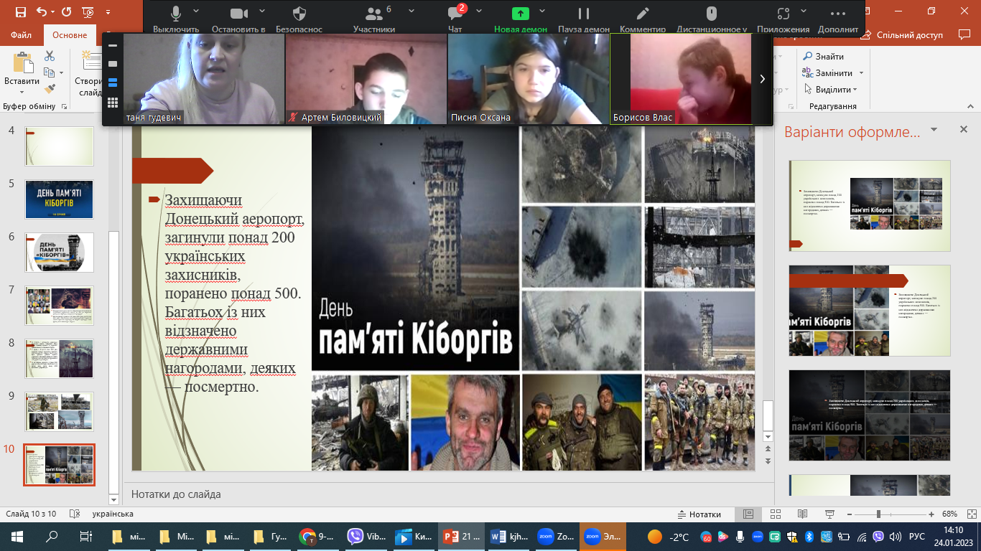Redo action in PowerPoint quick access
The width and height of the screenshot is (981, 551).
point(67,12)
